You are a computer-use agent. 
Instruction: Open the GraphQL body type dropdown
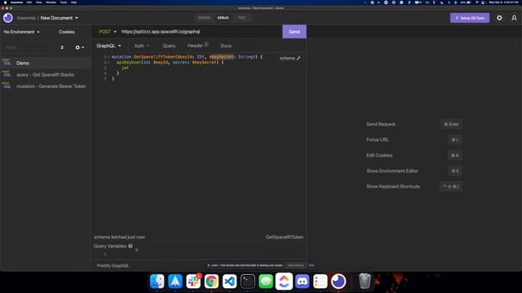click(108, 46)
